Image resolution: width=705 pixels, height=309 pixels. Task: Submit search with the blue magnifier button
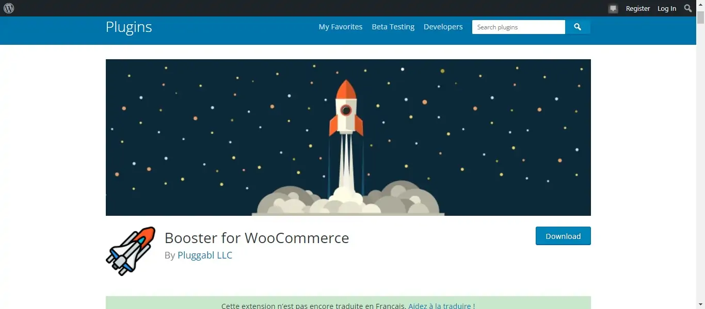point(578,27)
